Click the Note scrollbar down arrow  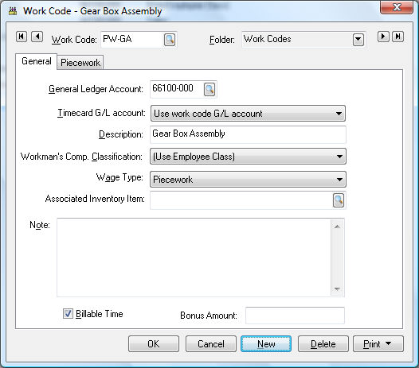(x=337, y=289)
